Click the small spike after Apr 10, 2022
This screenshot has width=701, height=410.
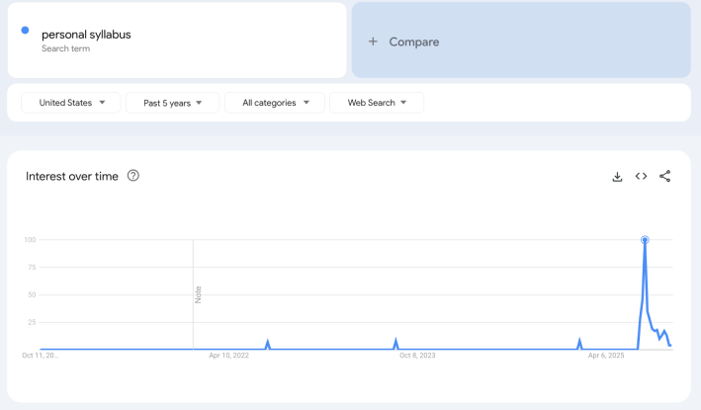pyautogui.click(x=268, y=344)
